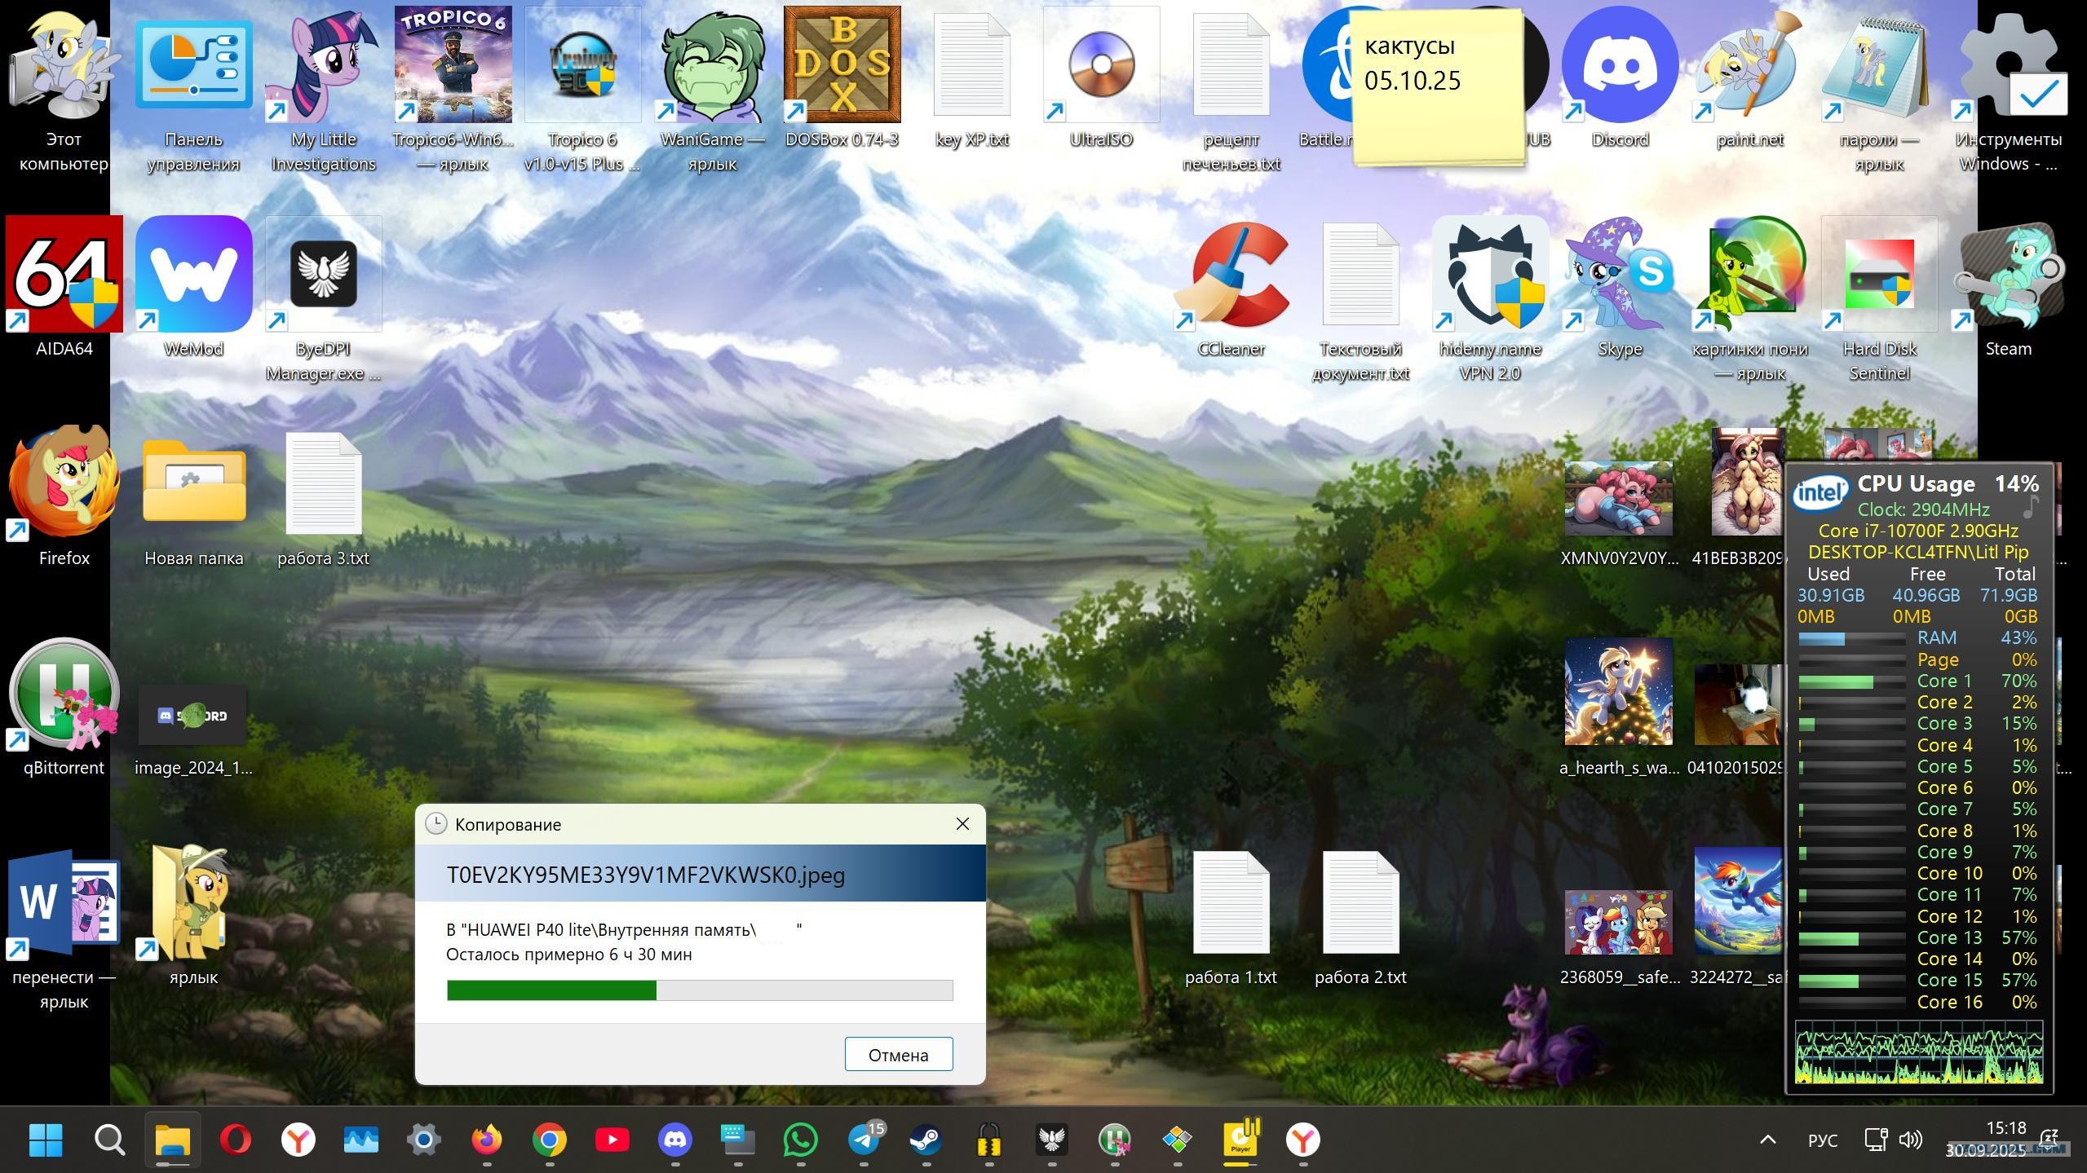Screen dimensions: 2087x1173
Task: Click the кактусы 05.10.25 sticky note
Action: [1437, 86]
